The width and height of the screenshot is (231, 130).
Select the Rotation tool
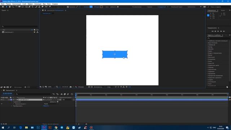pos(17,7)
